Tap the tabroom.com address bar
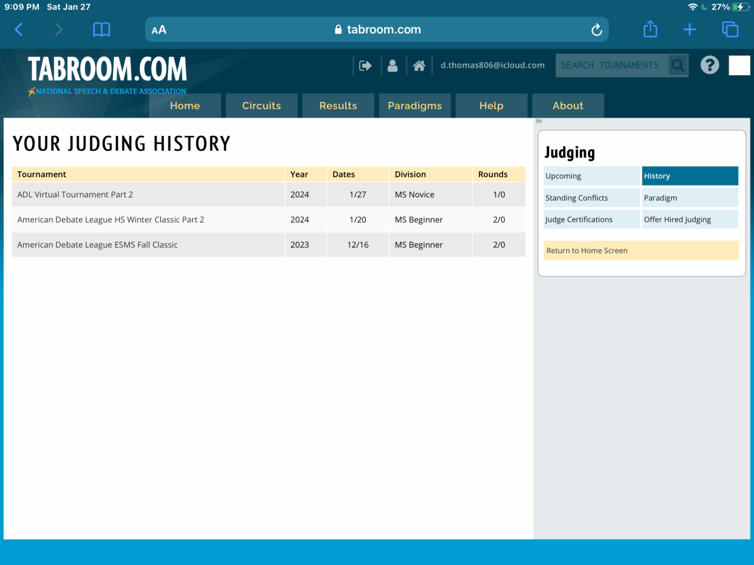Screen dimensions: 754x565 click(377, 29)
